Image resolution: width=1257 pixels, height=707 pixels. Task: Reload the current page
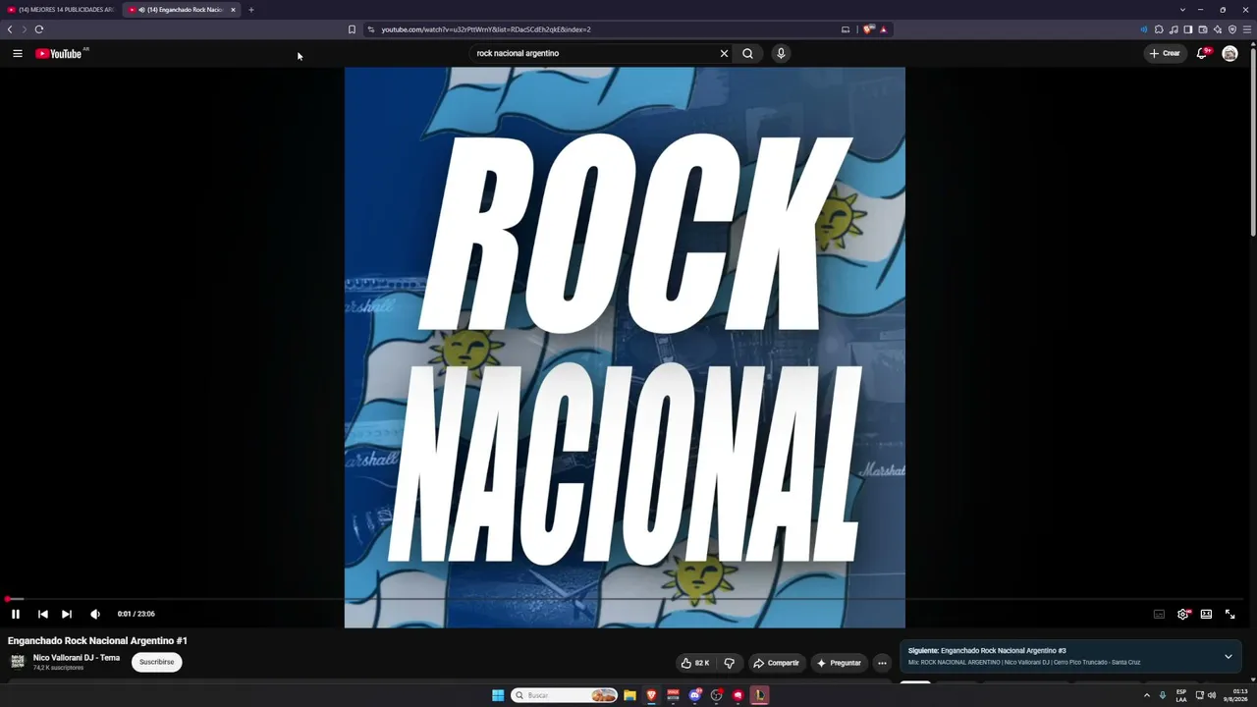point(39,29)
